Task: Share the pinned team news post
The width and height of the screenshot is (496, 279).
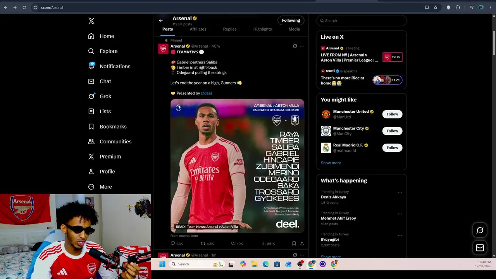Action: [x=302, y=244]
